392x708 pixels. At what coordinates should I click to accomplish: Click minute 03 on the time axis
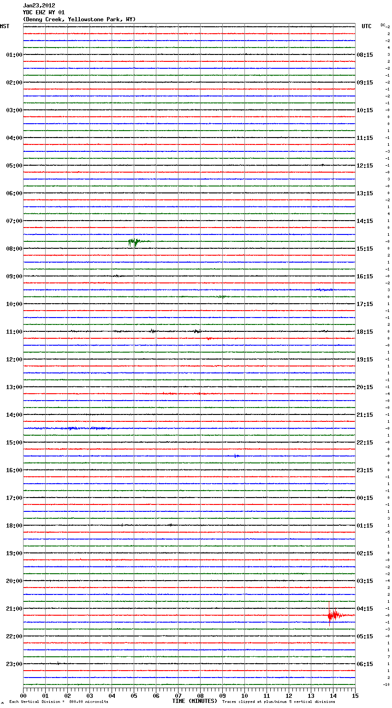(x=89, y=696)
